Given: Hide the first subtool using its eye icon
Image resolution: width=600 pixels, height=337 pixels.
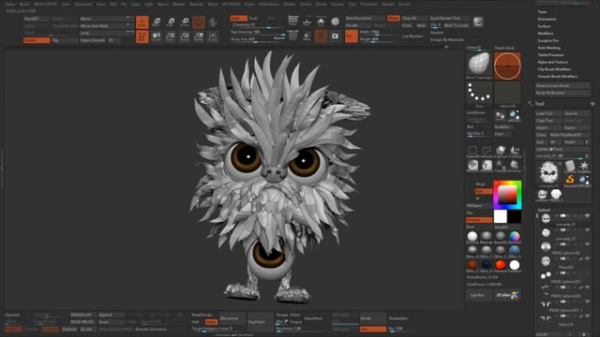Looking at the screenshot, I should pos(587,216).
